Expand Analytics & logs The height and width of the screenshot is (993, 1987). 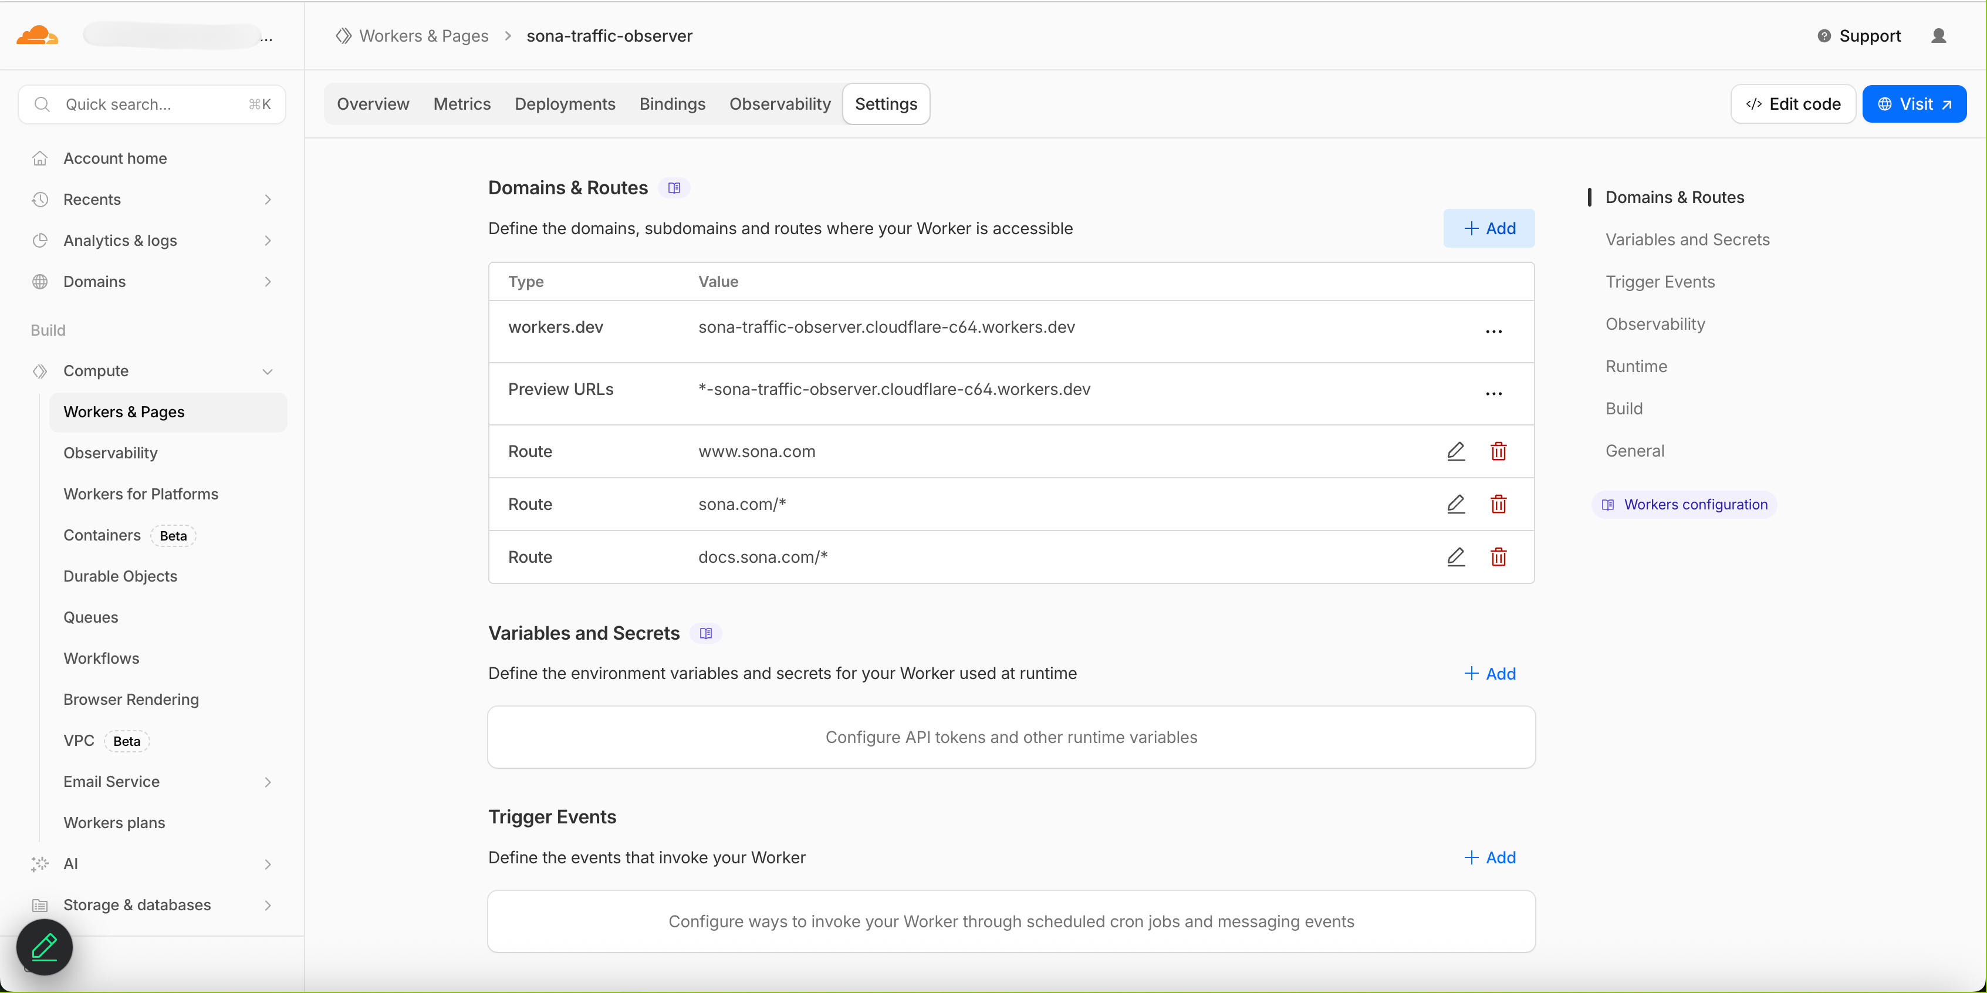(x=268, y=241)
